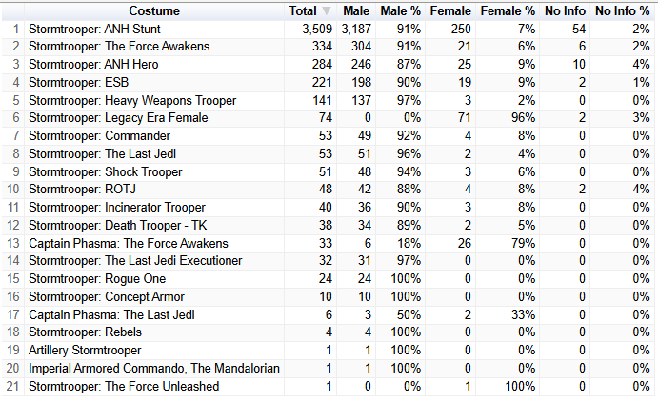
Task: Select Imperial Armored Commando, The Mandalorian row
Action: point(329,368)
